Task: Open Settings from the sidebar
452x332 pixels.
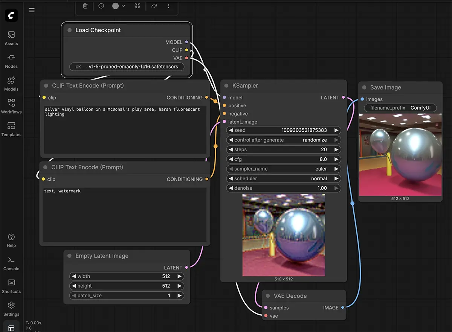Action: 11,309
